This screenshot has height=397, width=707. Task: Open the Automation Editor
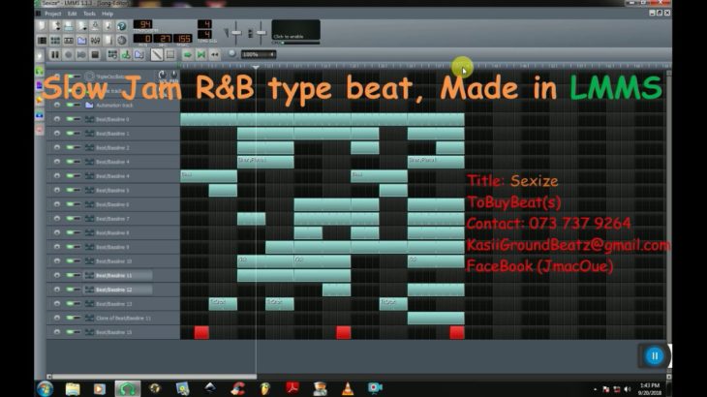81,41
